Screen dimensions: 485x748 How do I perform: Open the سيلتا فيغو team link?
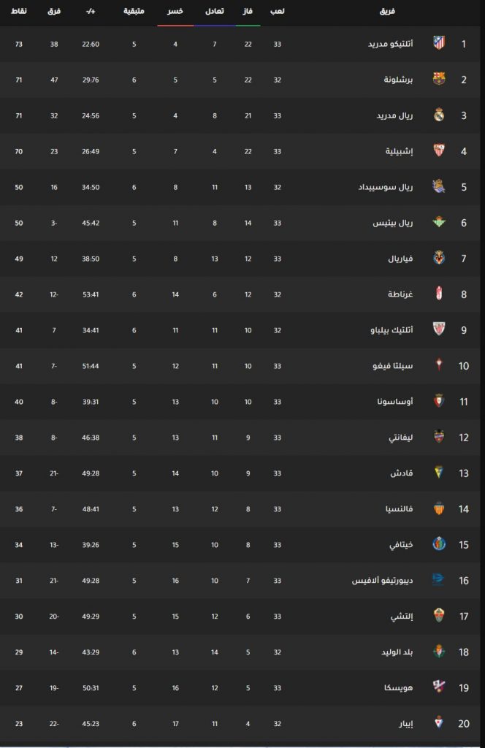coord(392,366)
